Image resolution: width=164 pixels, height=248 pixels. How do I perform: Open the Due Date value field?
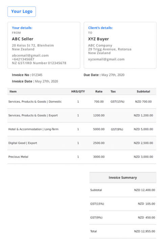[x=113, y=75]
